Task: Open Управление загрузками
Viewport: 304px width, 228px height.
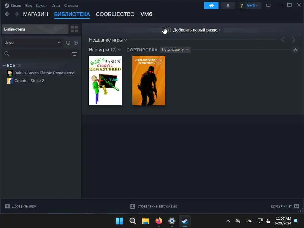Action: 153,206
